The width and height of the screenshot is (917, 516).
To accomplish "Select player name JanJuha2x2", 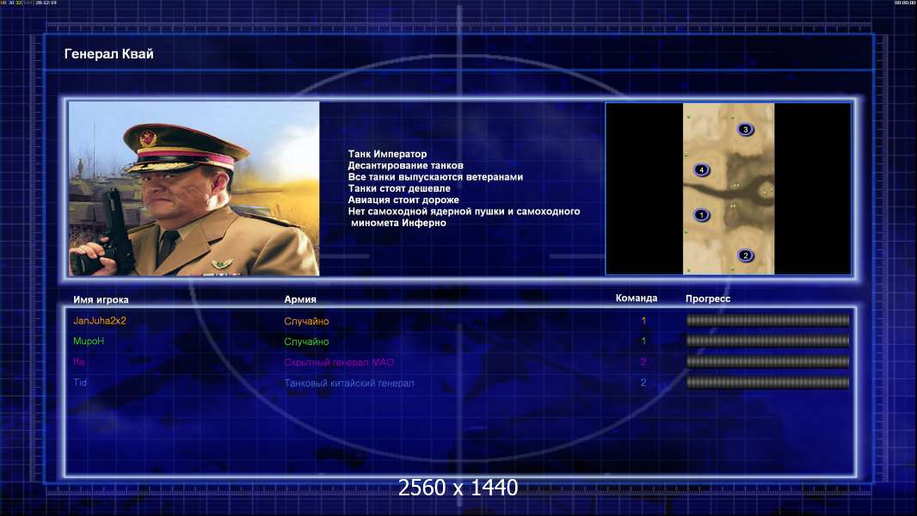I will pos(100,321).
